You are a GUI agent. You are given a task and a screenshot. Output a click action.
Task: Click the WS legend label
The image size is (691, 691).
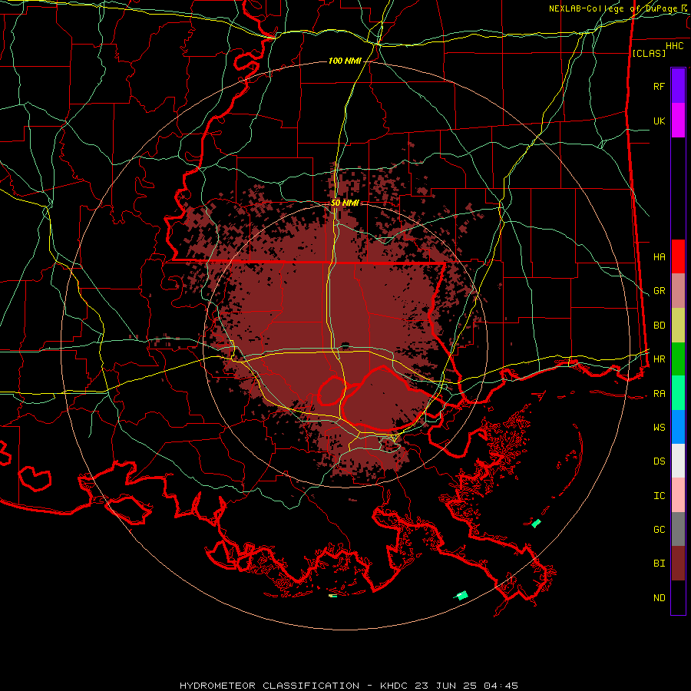pyautogui.click(x=659, y=428)
